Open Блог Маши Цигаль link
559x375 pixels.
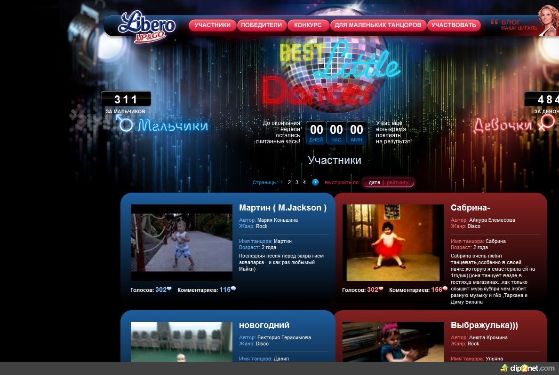514,24
